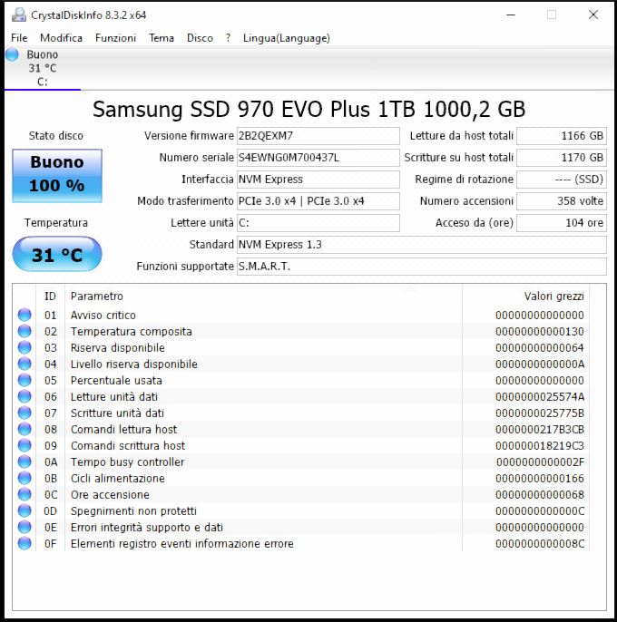Screen dimensions: 617x622
Task: Close the CrystalDiskInfo window
Action: pyautogui.click(x=593, y=15)
